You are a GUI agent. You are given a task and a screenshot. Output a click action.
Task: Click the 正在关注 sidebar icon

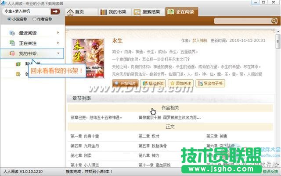click(x=12, y=43)
